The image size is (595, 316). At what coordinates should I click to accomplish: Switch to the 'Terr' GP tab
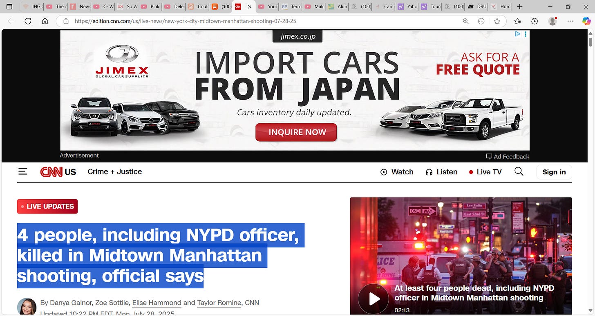click(291, 7)
